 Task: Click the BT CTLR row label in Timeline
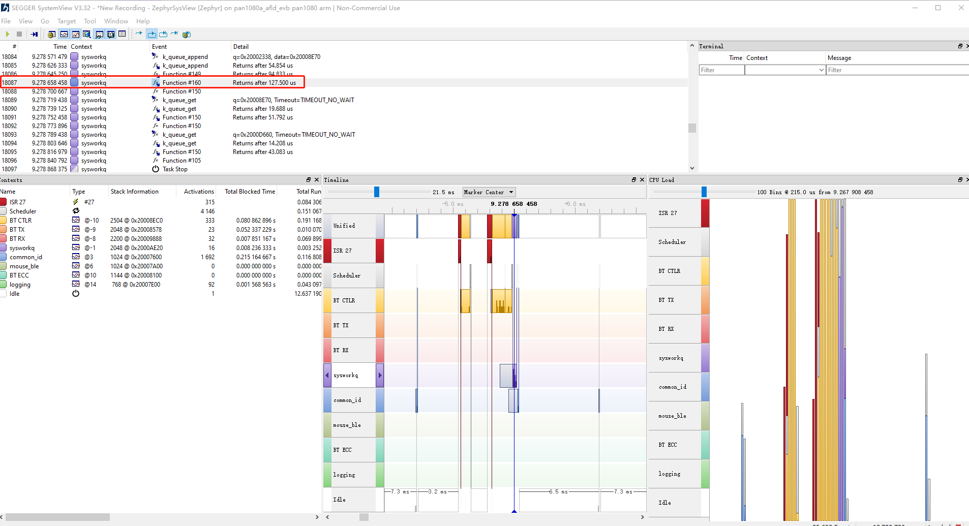[344, 300]
